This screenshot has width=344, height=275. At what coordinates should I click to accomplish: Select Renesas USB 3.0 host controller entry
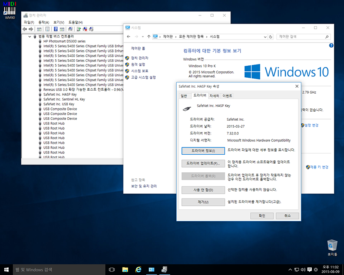[83, 90]
